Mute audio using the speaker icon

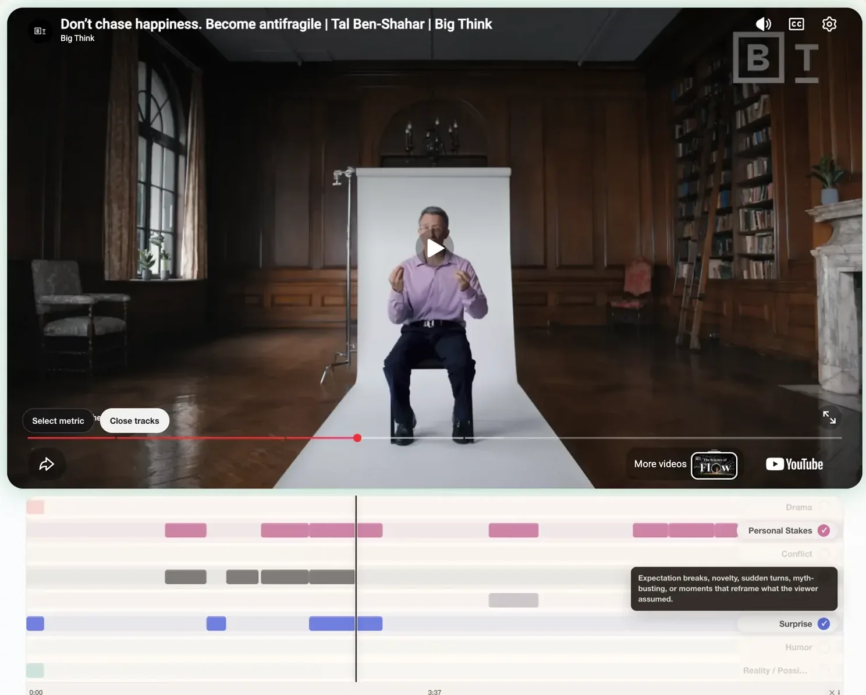click(x=763, y=24)
